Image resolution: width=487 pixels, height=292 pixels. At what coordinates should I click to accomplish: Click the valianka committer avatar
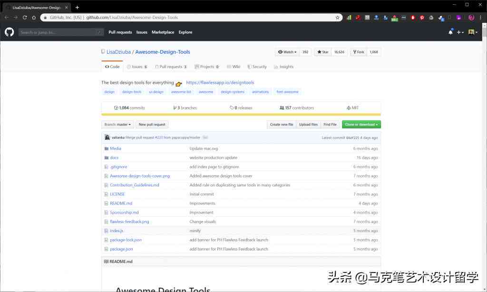click(x=107, y=137)
